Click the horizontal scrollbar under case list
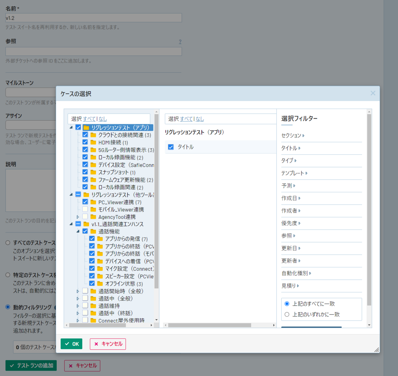Image resolution: width=398 pixels, height=376 pixels. tap(209, 325)
